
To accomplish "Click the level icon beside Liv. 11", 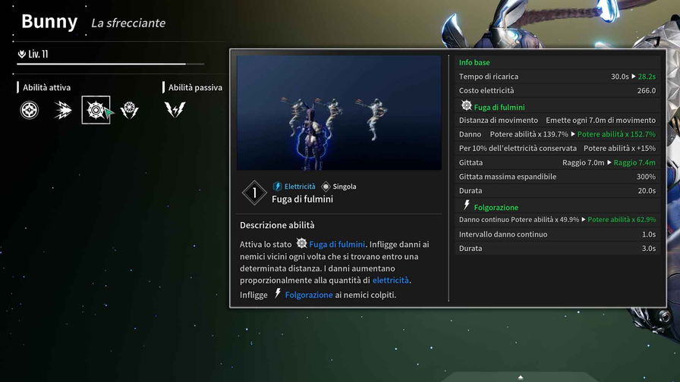I will click(x=21, y=54).
